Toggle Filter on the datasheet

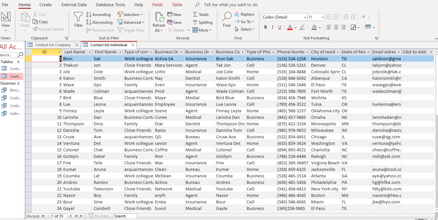click(x=131, y=30)
